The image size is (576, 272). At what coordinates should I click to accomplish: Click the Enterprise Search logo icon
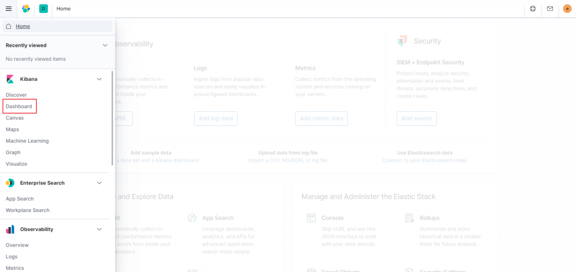10,183
